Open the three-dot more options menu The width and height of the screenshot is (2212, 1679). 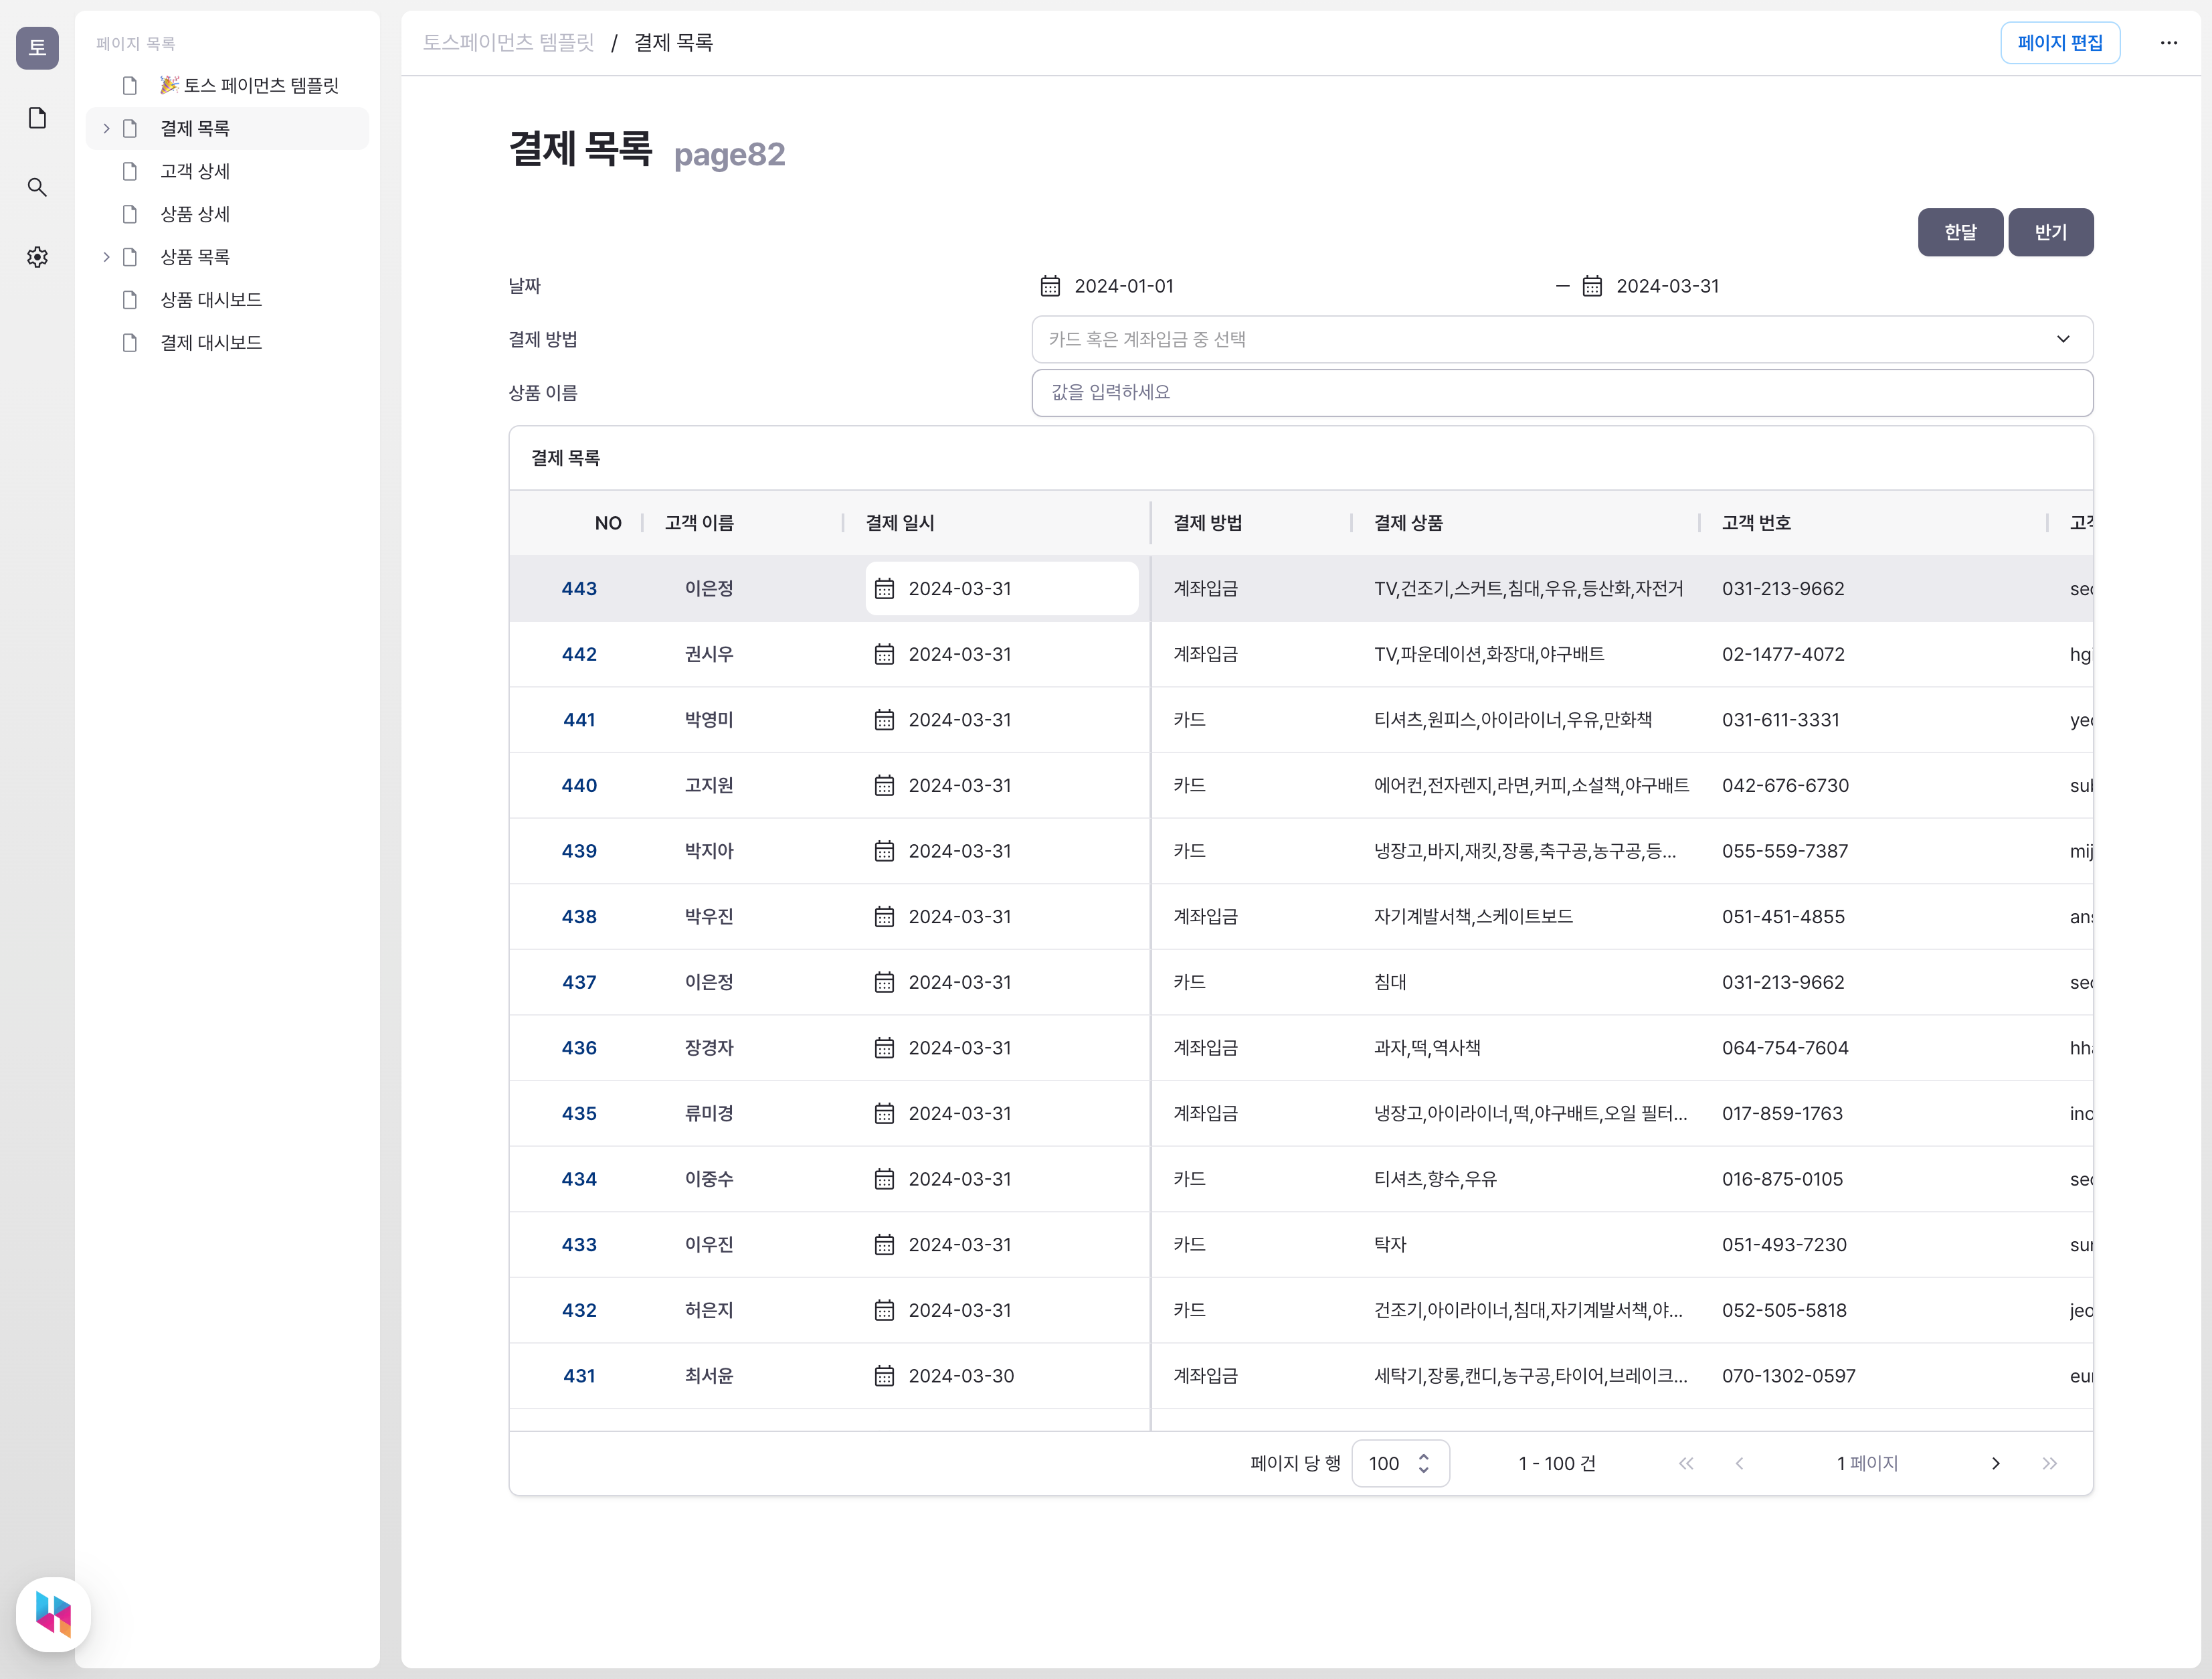2168,43
